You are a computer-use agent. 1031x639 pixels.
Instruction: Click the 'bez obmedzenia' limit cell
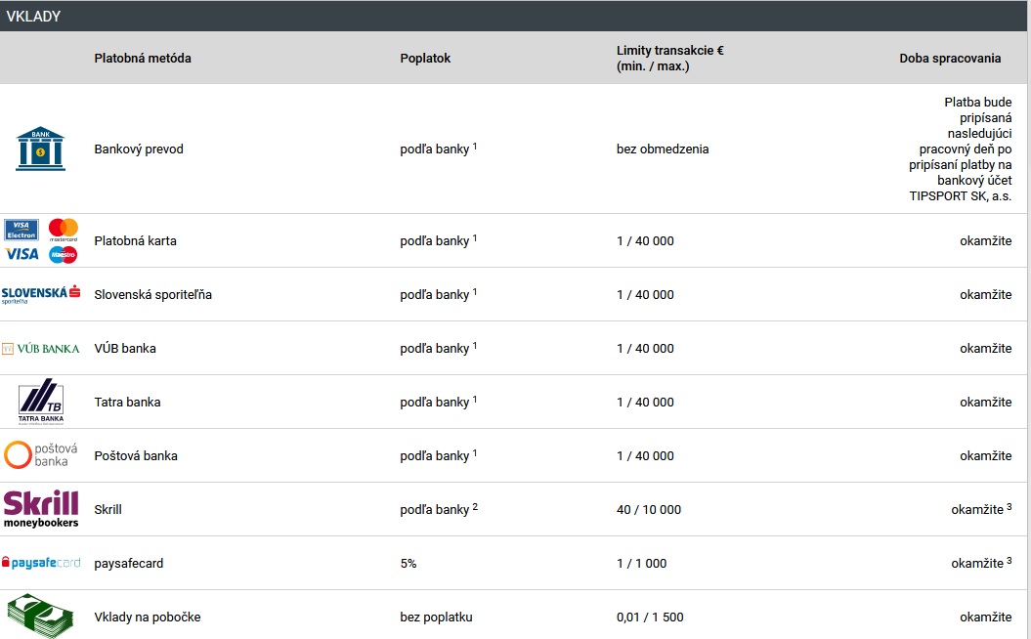pyautogui.click(x=663, y=149)
